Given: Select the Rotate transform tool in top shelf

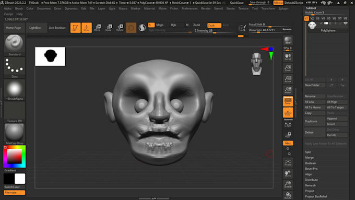Looking at the screenshot, I should pyautogui.click(x=120, y=28).
